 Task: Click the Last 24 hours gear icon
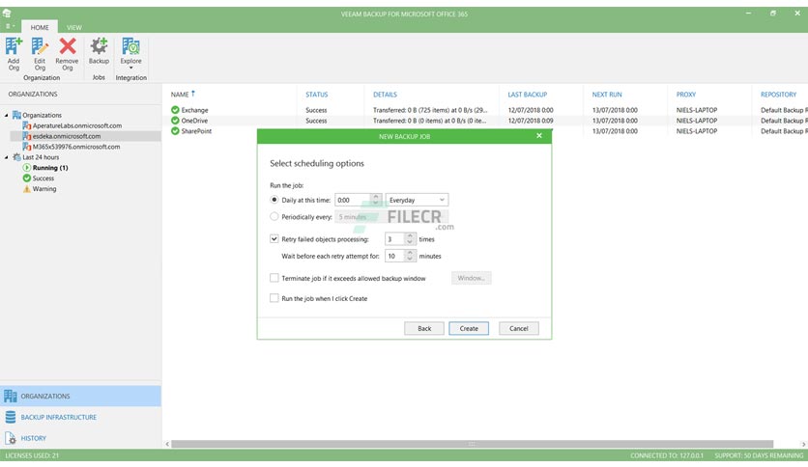pyautogui.click(x=16, y=157)
